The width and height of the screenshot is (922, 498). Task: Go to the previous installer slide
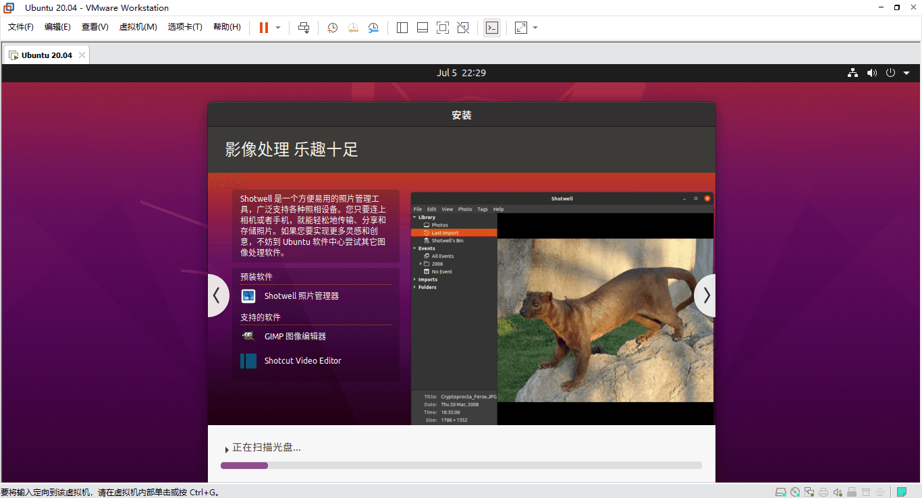[217, 296]
